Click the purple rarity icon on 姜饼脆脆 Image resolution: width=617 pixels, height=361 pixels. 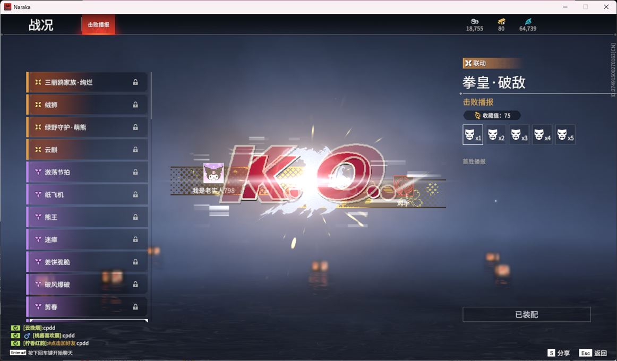coord(38,262)
